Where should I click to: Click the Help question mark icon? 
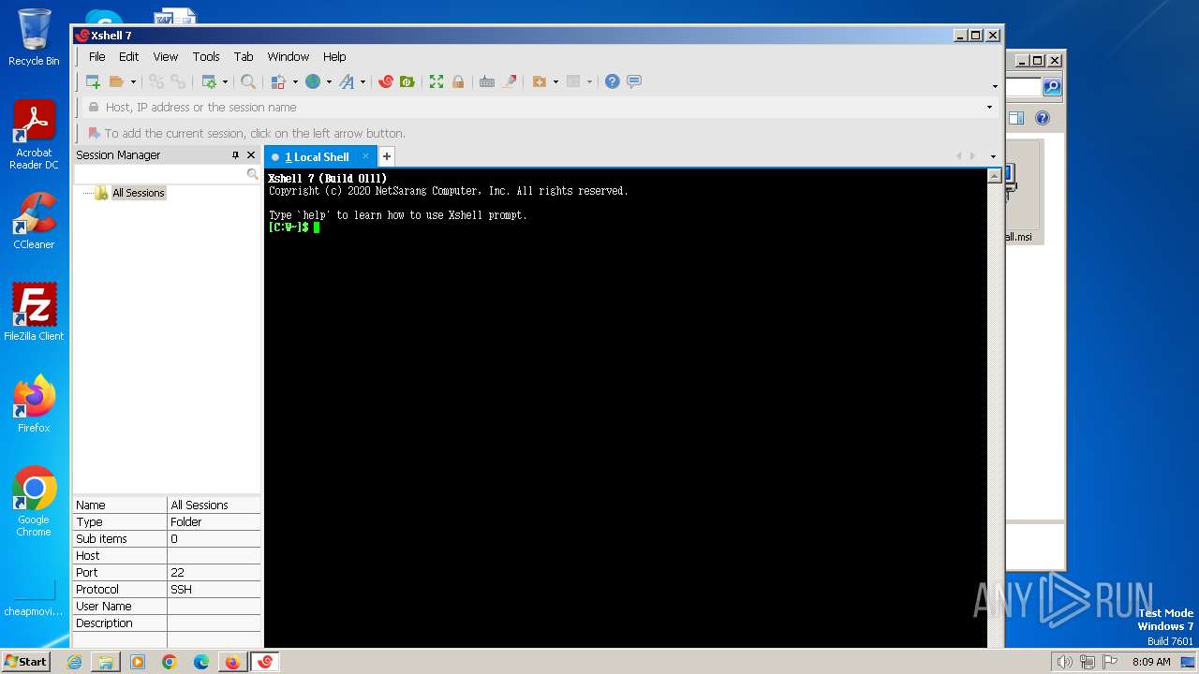(x=613, y=81)
